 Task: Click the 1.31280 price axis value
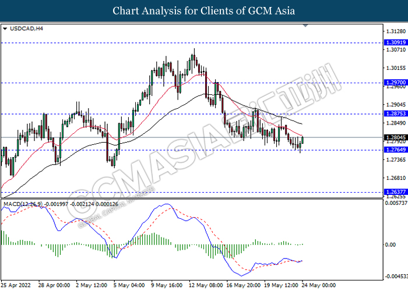(x=396, y=31)
